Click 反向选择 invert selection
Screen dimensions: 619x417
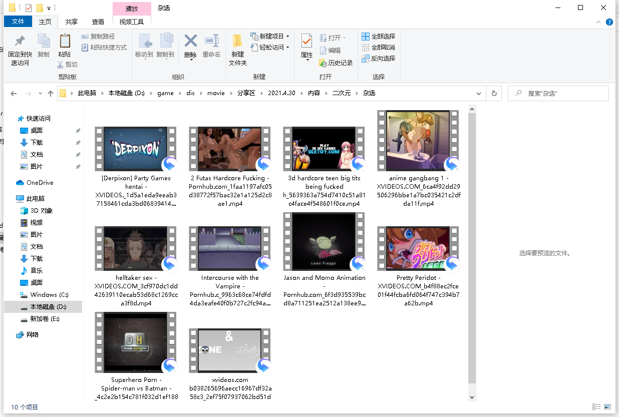(379, 59)
